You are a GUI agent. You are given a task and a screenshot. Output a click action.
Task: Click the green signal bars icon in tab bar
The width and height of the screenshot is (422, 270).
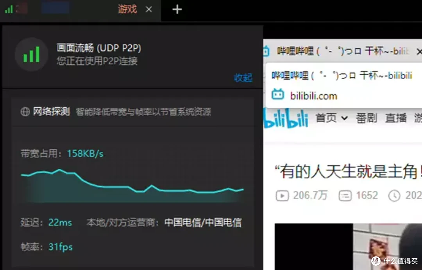click(9, 9)
